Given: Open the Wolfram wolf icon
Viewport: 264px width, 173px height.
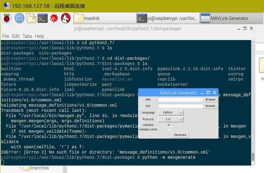Looking at the screenshot, I should [66, 18].
